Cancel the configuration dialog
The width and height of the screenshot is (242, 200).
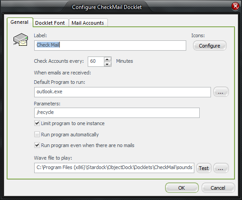click(x=218, y=188)
